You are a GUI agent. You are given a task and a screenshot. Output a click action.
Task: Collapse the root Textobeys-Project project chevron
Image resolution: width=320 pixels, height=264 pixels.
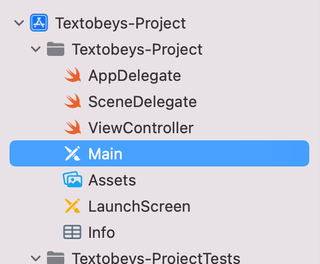19,23
